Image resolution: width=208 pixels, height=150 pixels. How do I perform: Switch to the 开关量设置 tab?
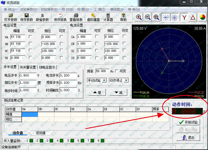(28, 67)
